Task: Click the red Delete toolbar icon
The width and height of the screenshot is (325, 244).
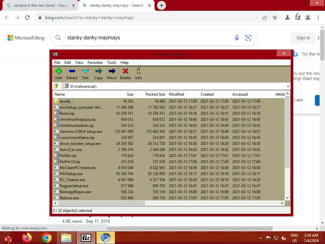Action: coord(125,74)
